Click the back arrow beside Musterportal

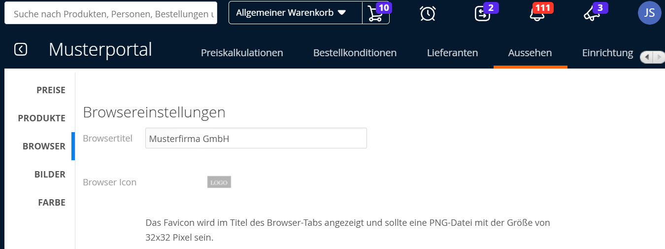click(x=21, y=49)
